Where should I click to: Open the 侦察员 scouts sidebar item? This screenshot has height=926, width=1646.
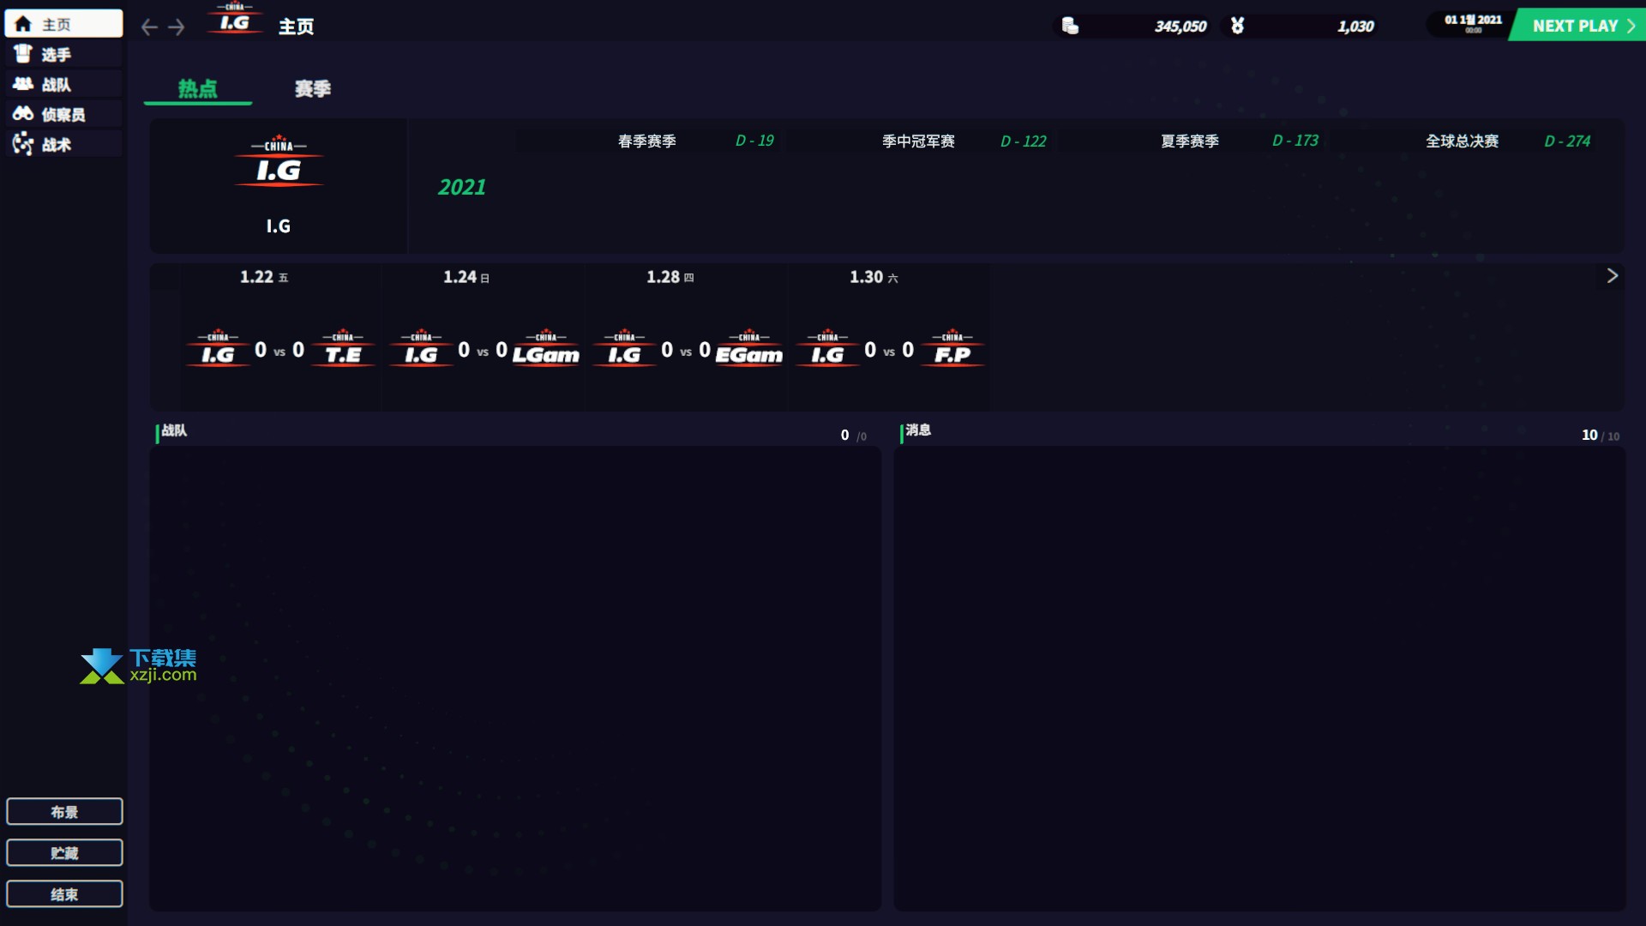click(63, 114)
